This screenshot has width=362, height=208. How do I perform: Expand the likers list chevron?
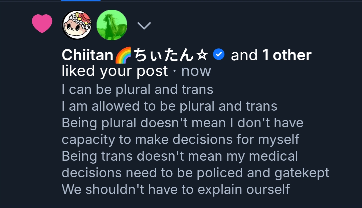tap(144, 26)
